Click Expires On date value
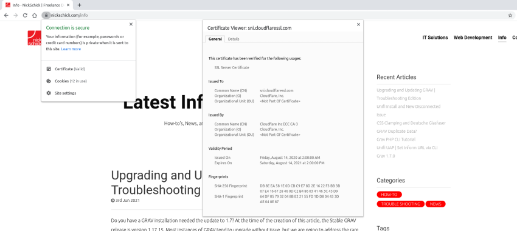Image resolution: width=517 pixels, height=231 pixels. click(x=292, y=163)
